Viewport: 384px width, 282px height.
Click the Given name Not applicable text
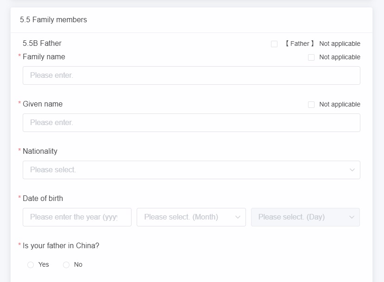(340, 104)
